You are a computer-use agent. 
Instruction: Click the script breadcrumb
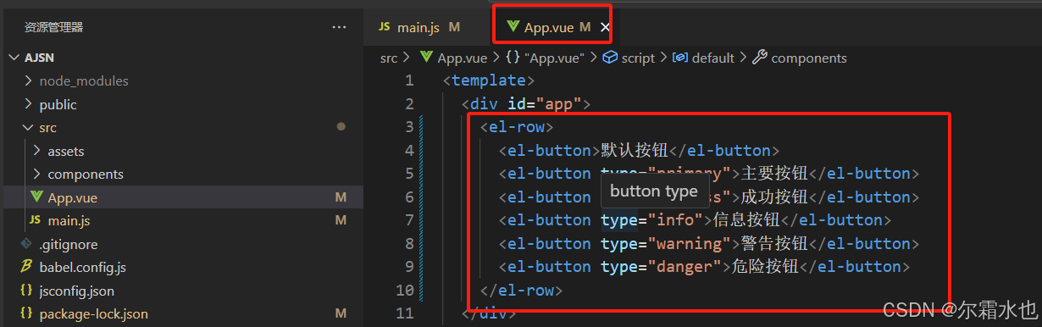638,58
